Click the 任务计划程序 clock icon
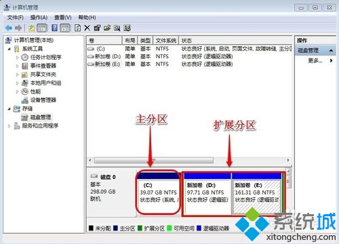The image size is (339, 244). [24, 58]
